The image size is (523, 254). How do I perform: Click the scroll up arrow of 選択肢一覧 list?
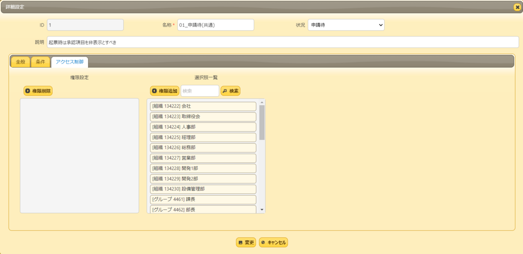[x=262, y=103]
